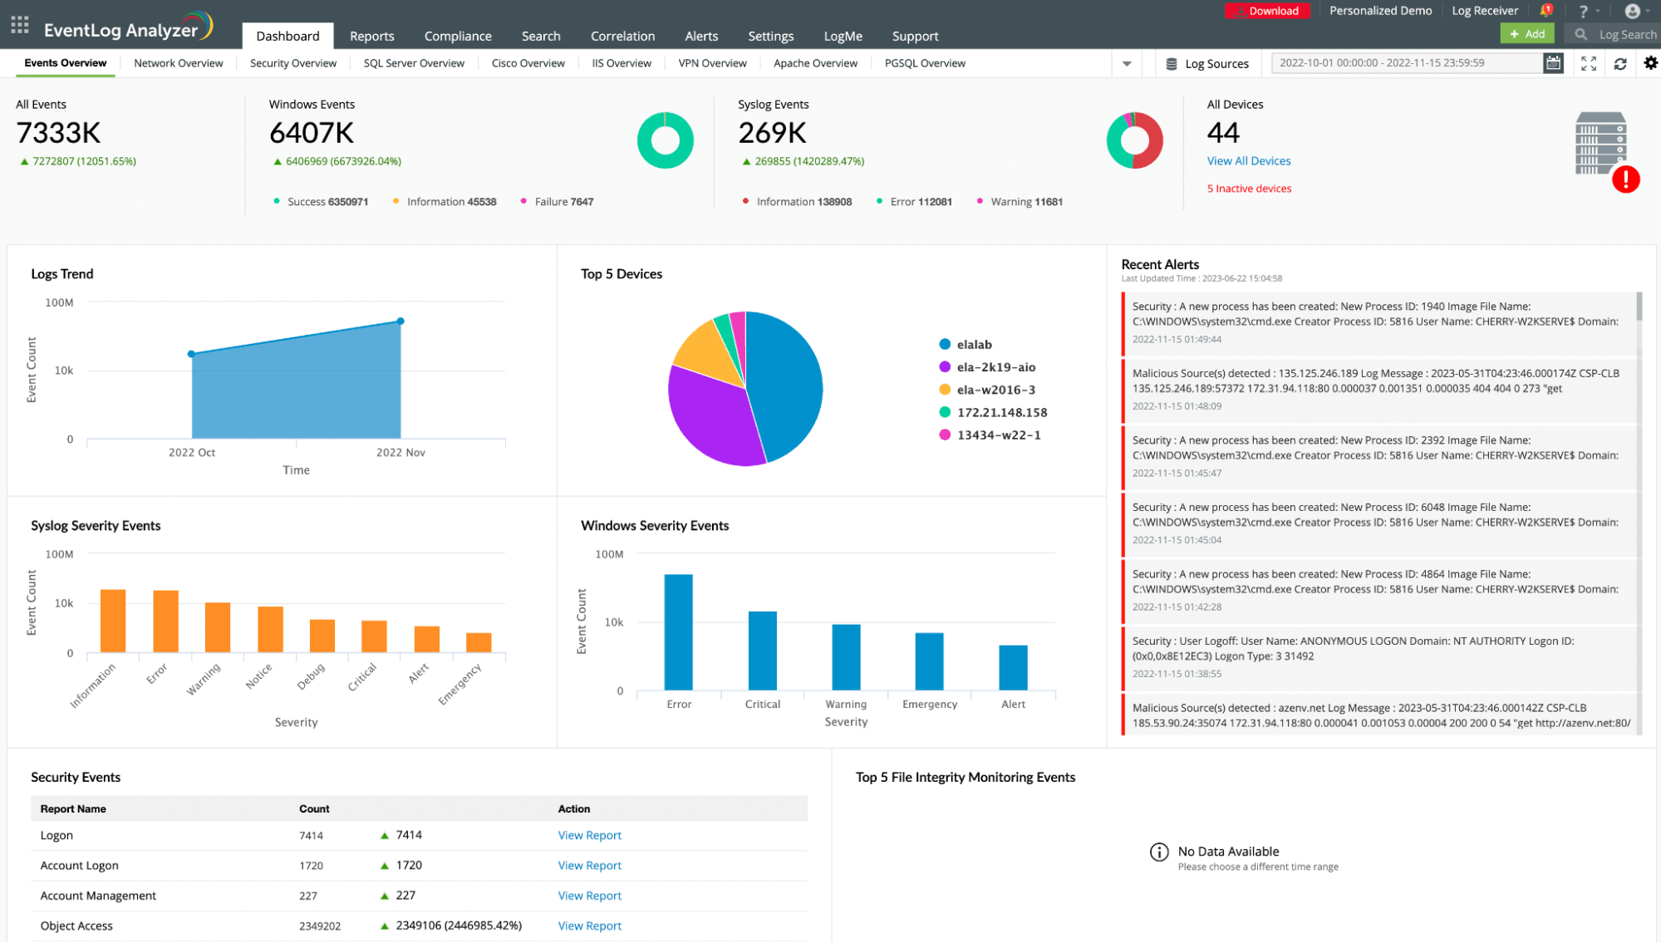Open Log Receiver link
The image size is (1661, 943).
coord(1484,11)
